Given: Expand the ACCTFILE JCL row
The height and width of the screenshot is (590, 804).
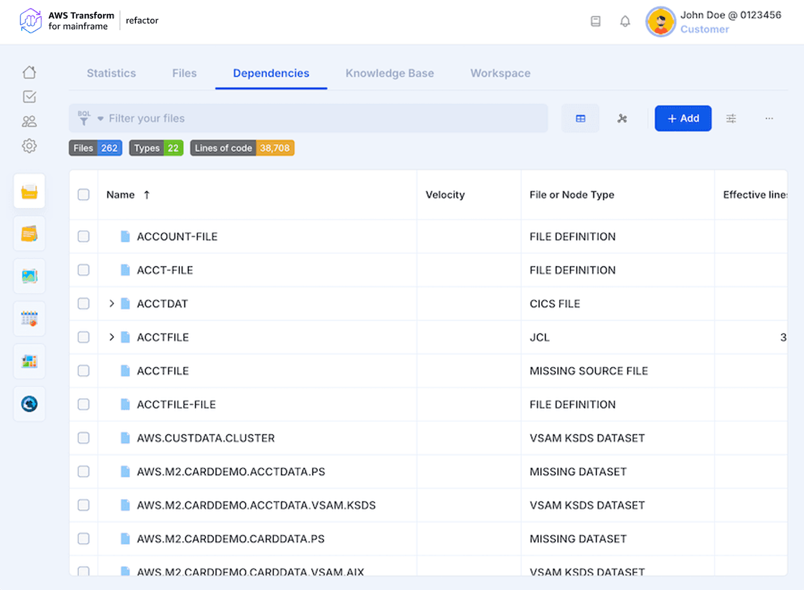Looking at the screenshot, I should coord(112,337).
